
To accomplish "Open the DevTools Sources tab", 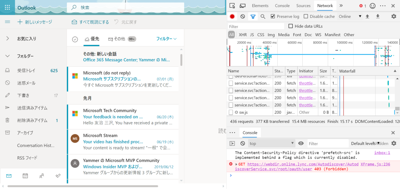I will tap(303, 6).
